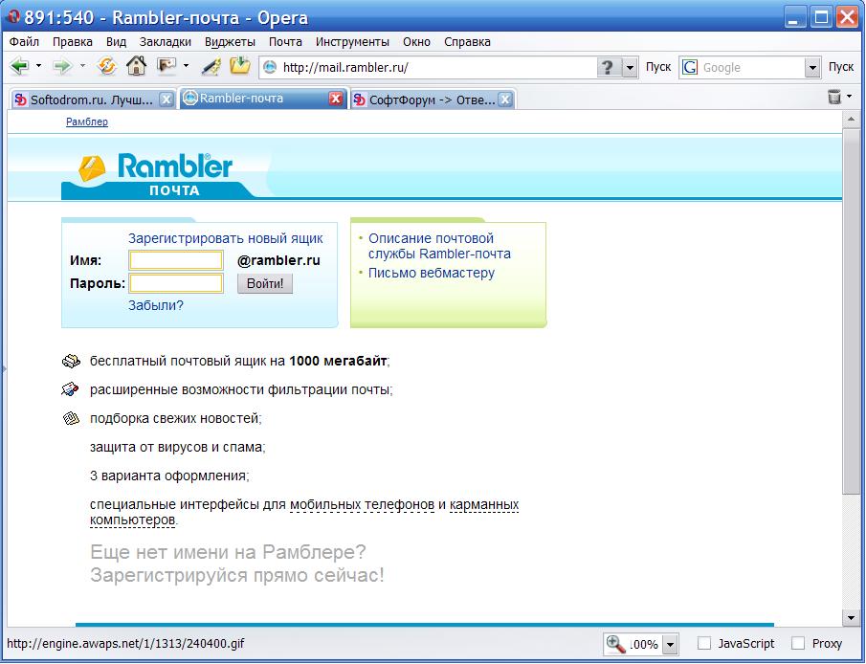866x664 pixels.
Task: Click the zoom 100% value field
Action: (644, 644)
